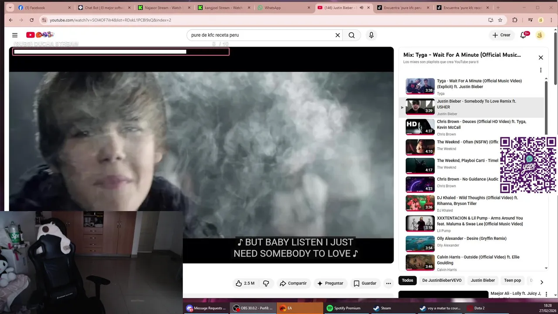Dislike the Justin Bieber video

(266, 283)
